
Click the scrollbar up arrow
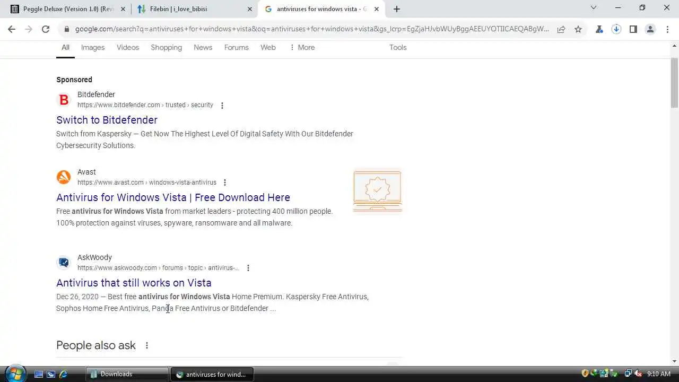(x=675, y=46)
